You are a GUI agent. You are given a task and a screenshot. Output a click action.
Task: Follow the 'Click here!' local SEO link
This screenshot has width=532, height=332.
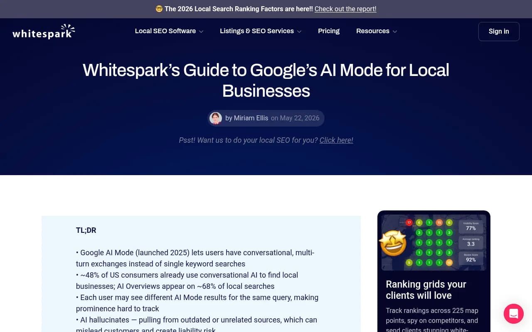pos(336,140)
